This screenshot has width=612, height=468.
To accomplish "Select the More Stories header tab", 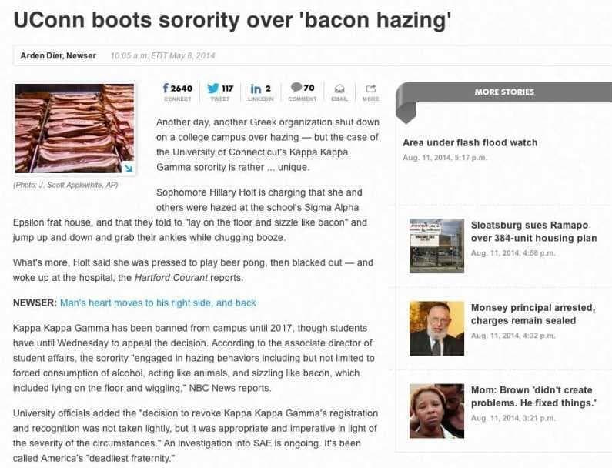I will click(503, 92).
